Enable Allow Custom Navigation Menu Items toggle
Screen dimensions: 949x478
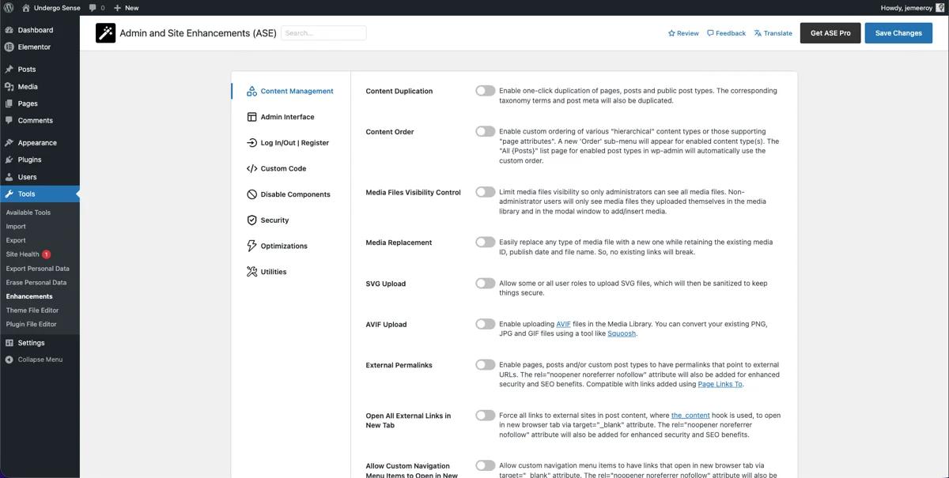(x=485, y=466)
